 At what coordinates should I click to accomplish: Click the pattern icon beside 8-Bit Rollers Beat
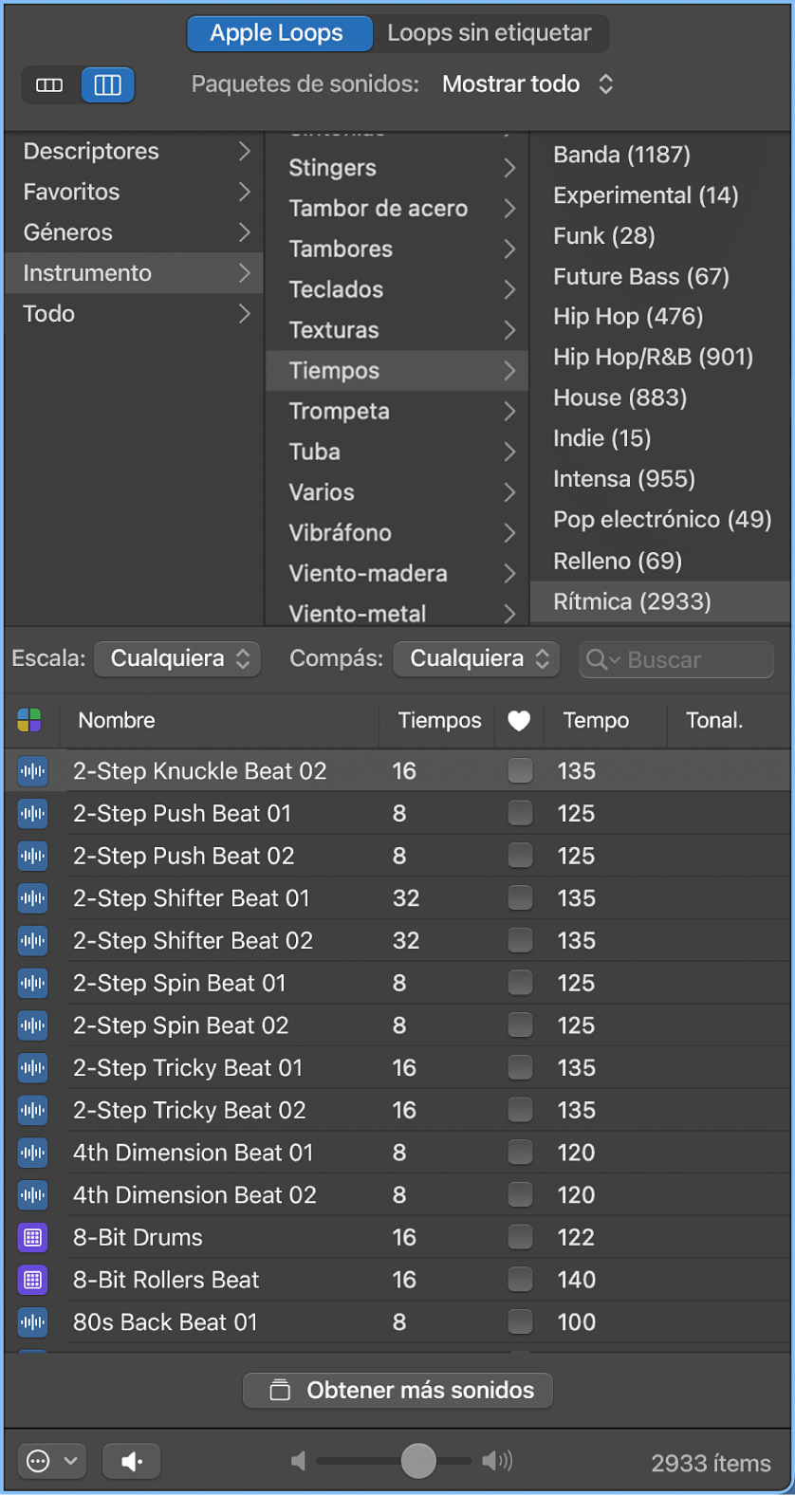(x=32, y=1280)
